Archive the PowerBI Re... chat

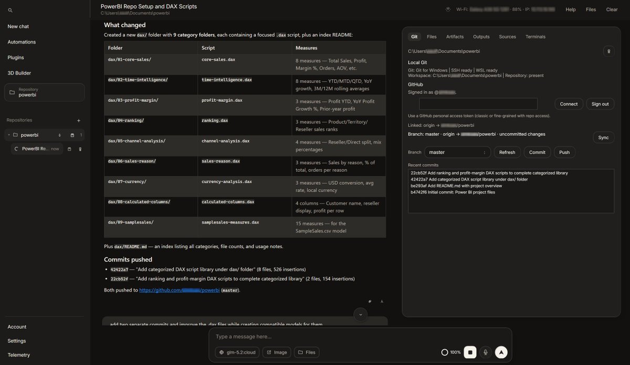click(x=69, y=149)
